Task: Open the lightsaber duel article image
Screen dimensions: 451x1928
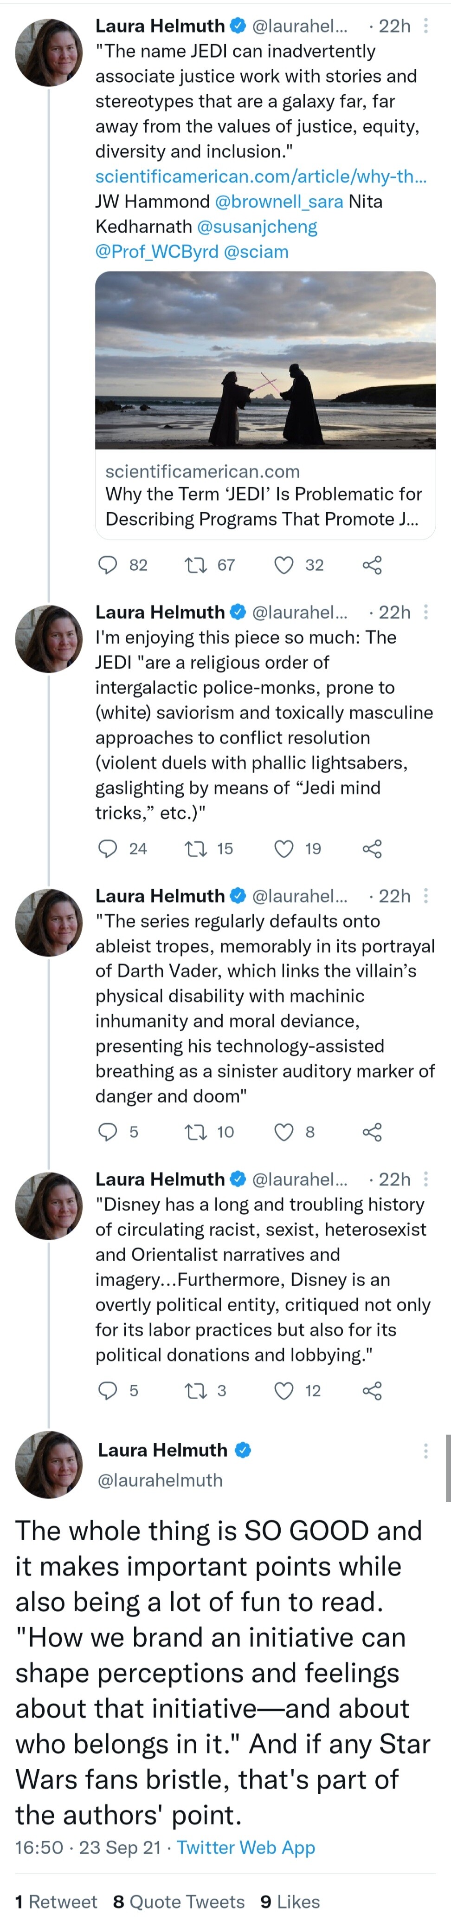Action: coord(265,360)
